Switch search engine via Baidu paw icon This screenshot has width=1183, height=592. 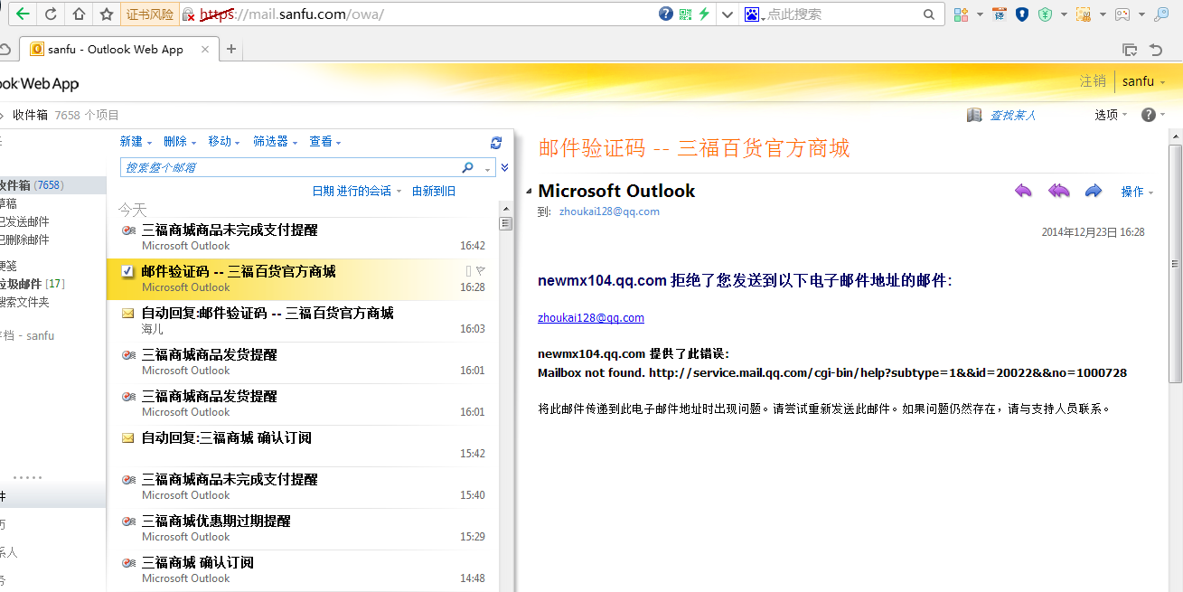point(751,14)
